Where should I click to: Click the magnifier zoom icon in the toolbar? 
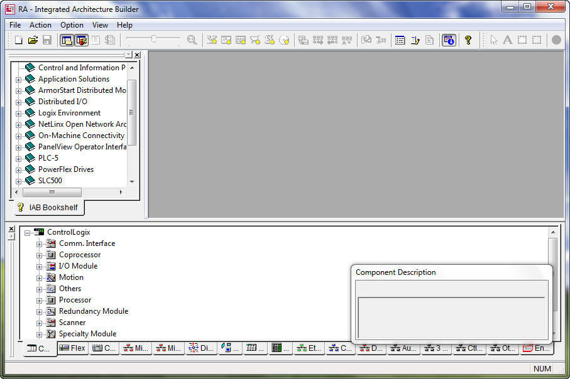click(x=192, y=40)
